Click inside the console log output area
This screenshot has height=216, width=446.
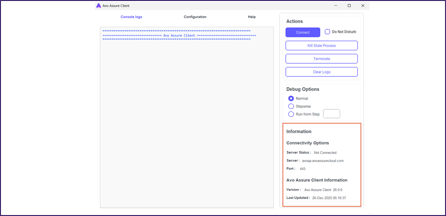[187, 123]
